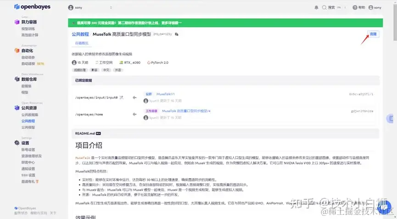This screenshot has height=219, width=397.
Task: Click the 中文 tag
Action: [x=106, y=70]
